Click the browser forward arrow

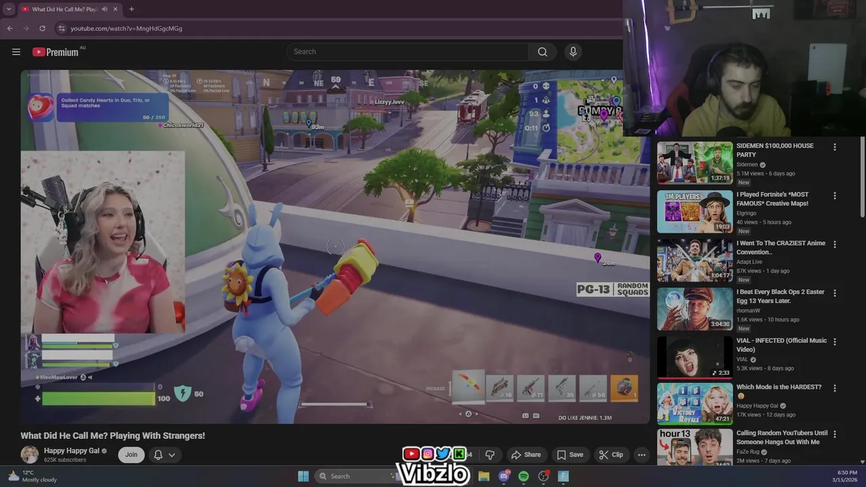pyautogui.click(x=26, y=28)
